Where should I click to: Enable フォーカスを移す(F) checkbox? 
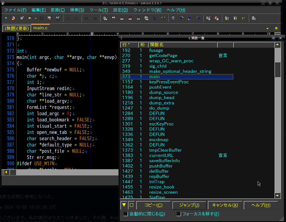click(x=179, y=214)
